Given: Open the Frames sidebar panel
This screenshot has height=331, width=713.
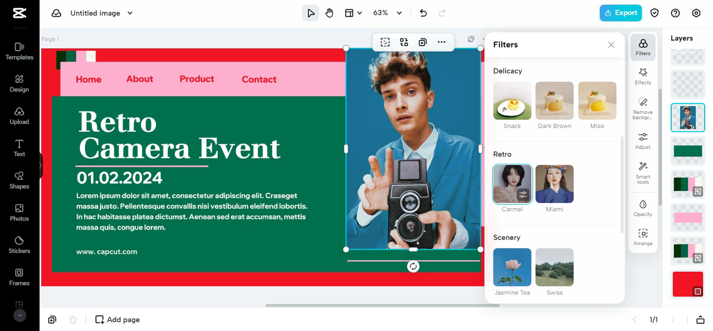Looking at the screenshot, I should coord(19,277).
